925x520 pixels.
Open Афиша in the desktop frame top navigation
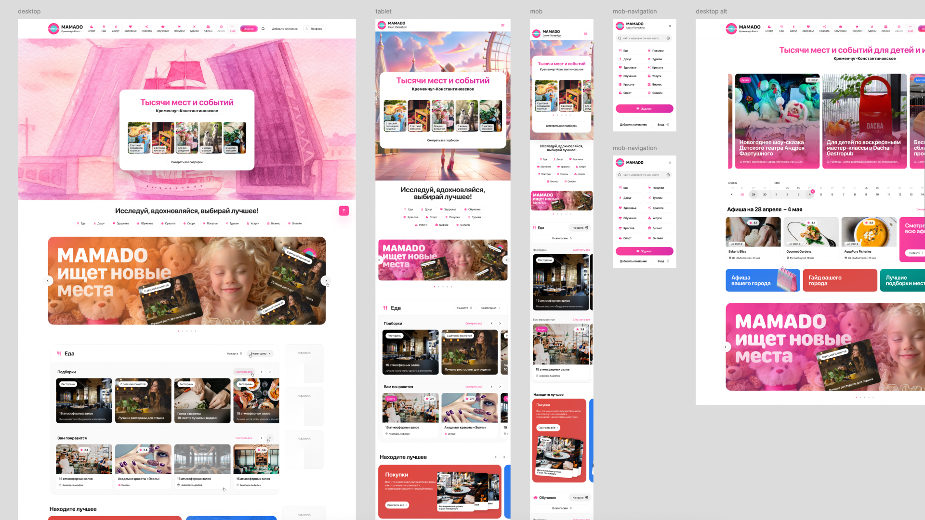coord(208,29)
